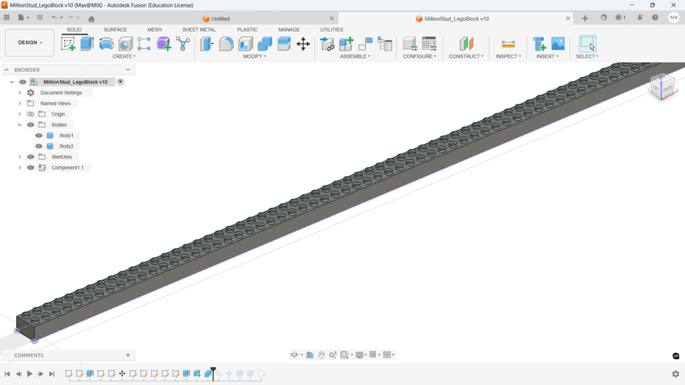
Task: Open the Untitled document tab
Action: click(220, 19)
